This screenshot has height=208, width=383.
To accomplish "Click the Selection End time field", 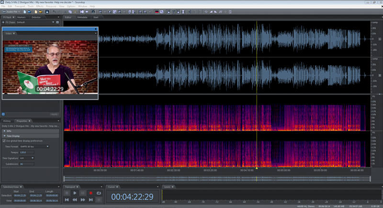I will point(36,196).
